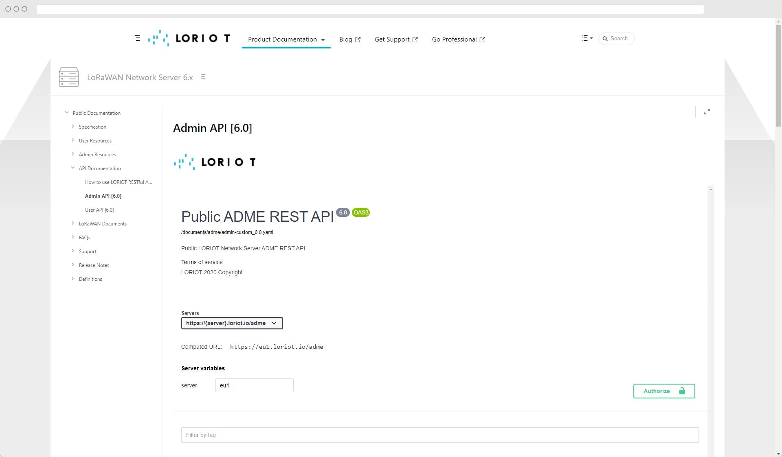
Task: Click the Authorize button
Action: 664,391
